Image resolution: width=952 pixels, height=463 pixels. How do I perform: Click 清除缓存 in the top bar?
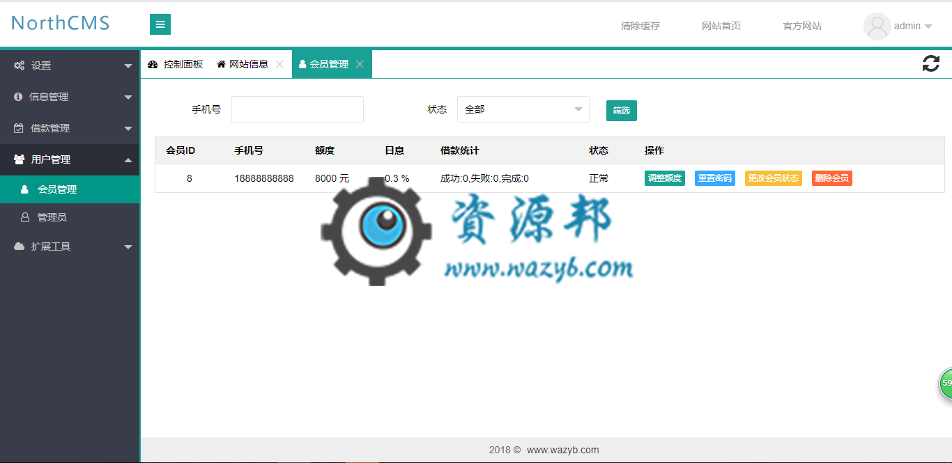(x=640, y=26)
